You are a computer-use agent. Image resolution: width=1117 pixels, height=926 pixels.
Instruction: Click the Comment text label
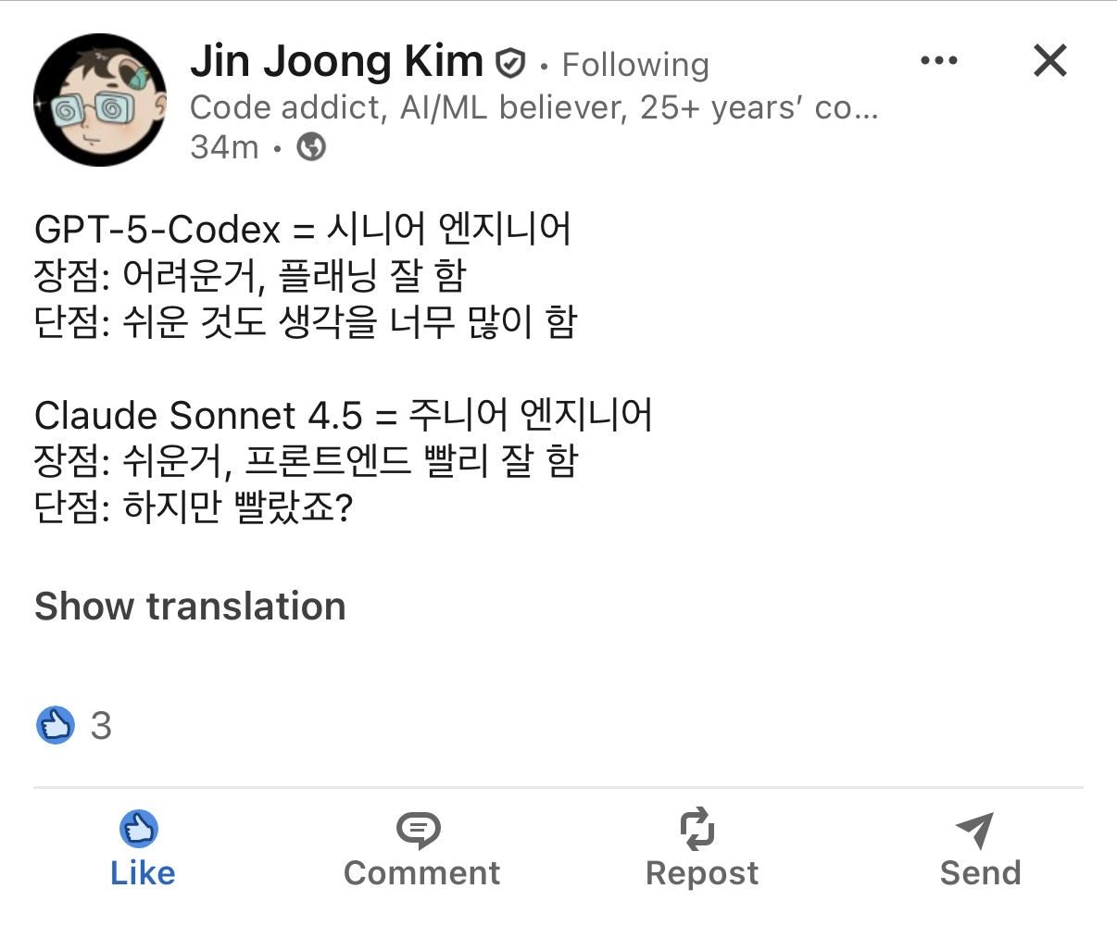(421, 873)
